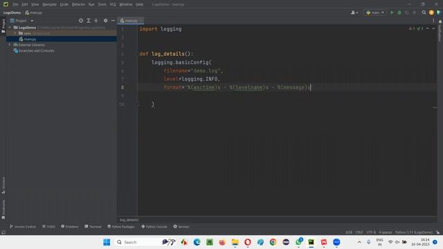Click main.py in the breadcrumb bar
Image resolution: width=443 pixels, height=249 pixels.
(34, 12)
